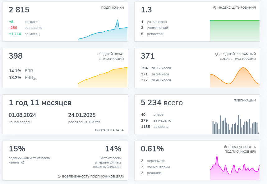Click the yellow average reach chart
Screen dimensions: 267x184
tap(103, 78)
